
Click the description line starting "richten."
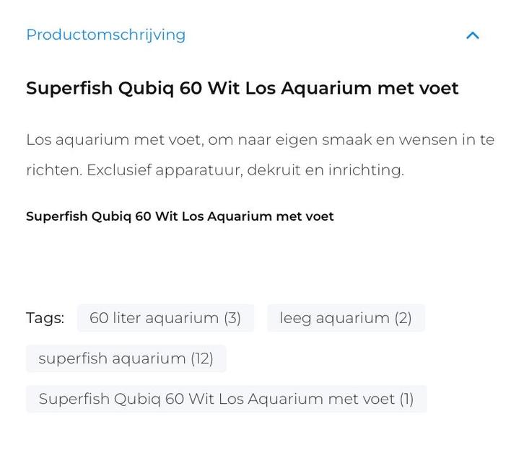214,170
